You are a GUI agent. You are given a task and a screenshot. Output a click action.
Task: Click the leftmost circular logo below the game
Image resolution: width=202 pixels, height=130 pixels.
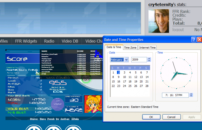pos(34,127)
